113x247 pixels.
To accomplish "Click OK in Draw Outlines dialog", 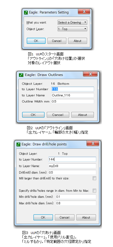I will point(33,115).
